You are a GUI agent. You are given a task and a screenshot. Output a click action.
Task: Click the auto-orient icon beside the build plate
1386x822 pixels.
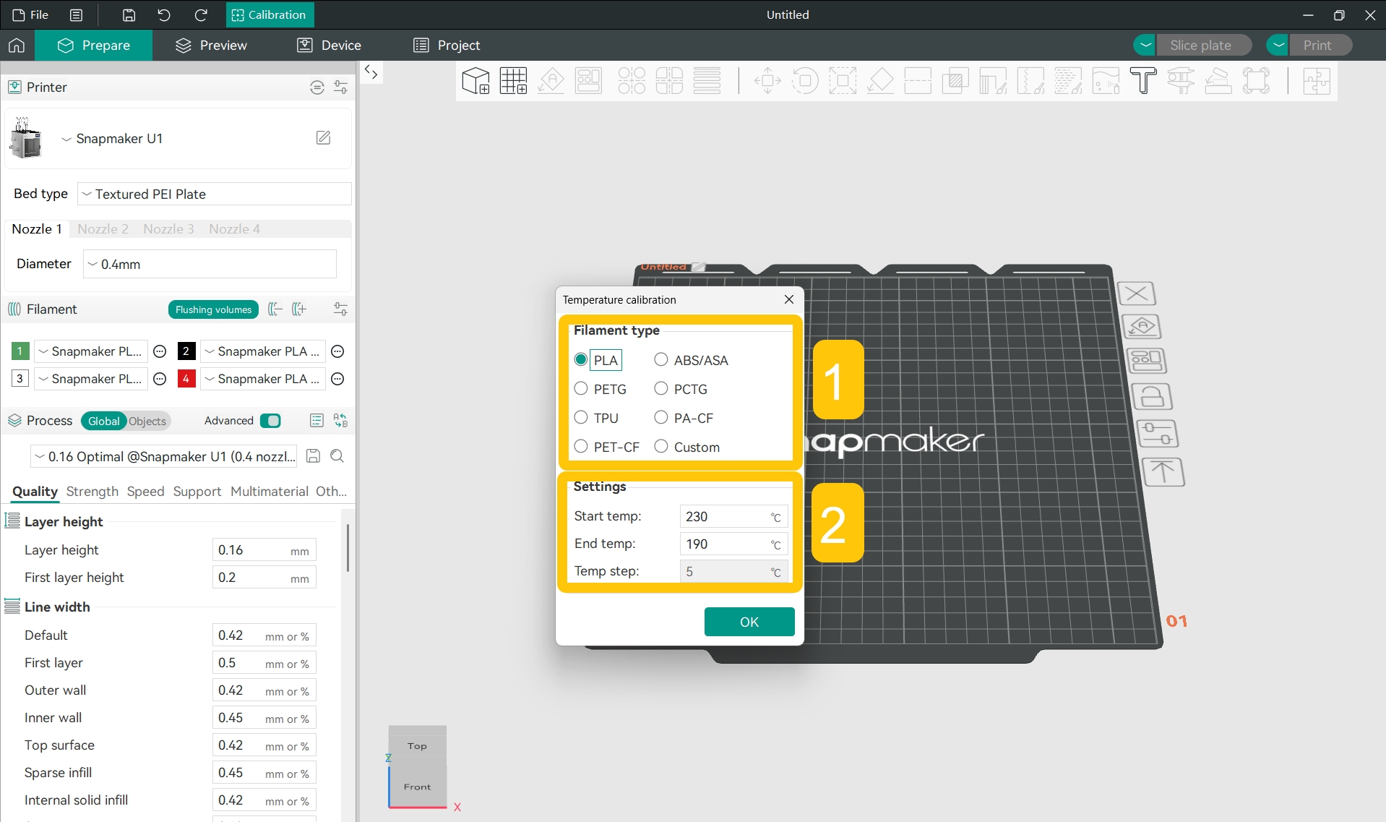[x=1142, y=327]
